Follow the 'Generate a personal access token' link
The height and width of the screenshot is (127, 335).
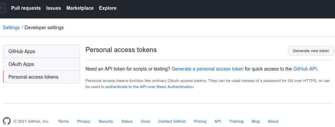coord(207,69)
